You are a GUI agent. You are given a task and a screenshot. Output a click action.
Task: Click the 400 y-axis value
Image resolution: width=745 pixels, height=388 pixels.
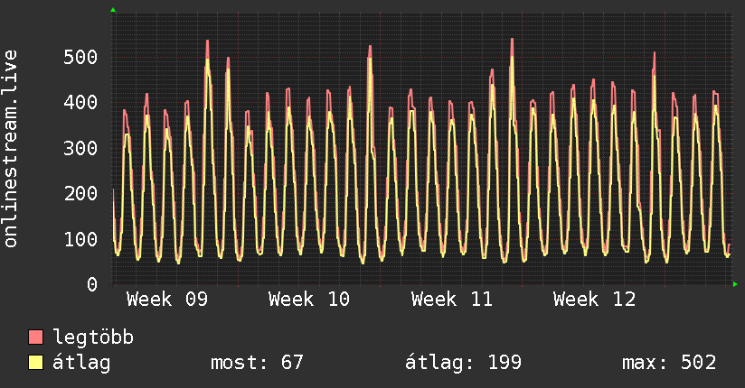coord(80,103)
